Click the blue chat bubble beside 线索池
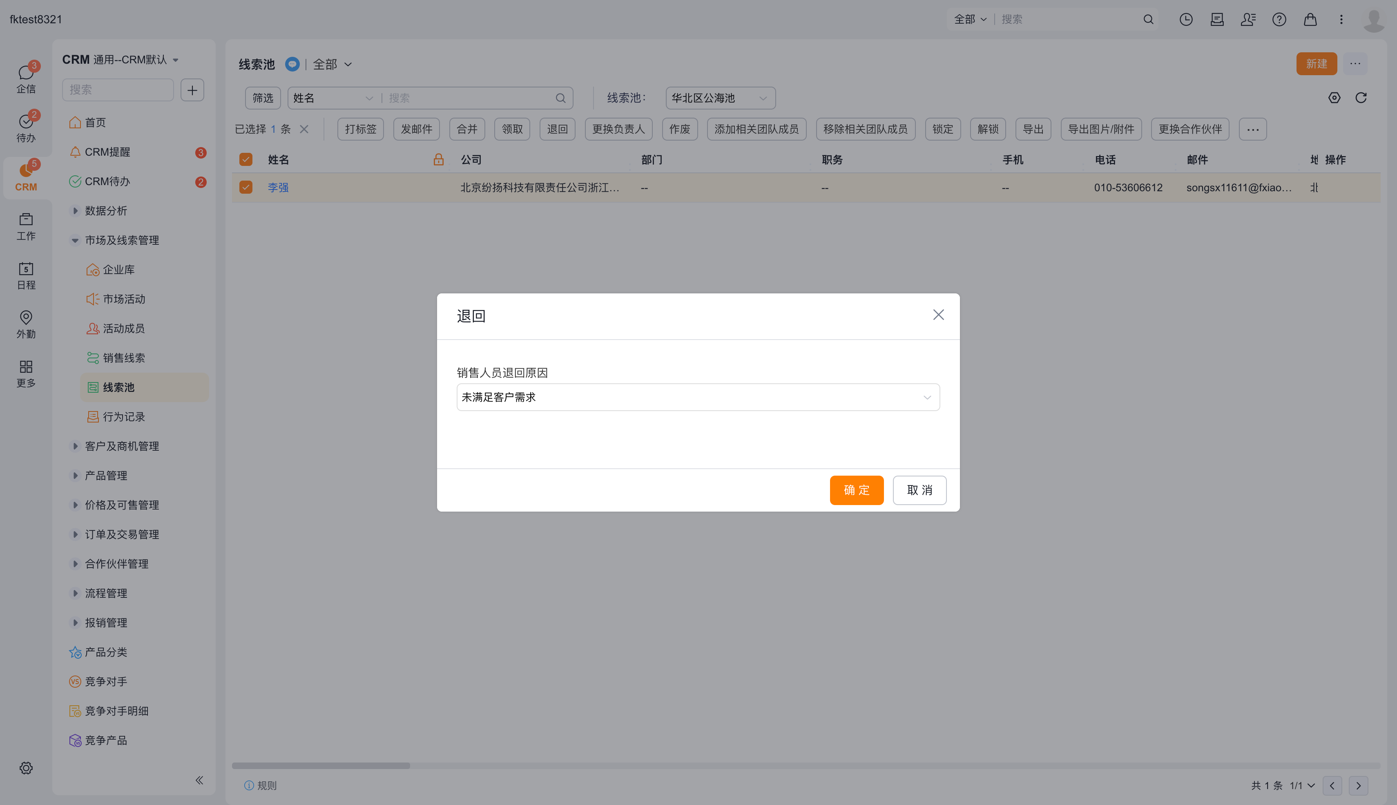The width and height of the screenshot is (1397, 805). pos(292,64)
